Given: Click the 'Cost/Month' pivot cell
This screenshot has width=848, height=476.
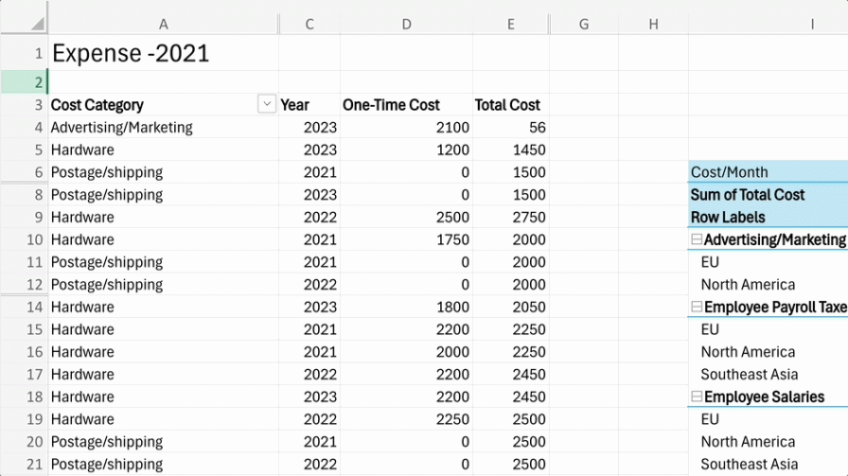Looking at the screenshot, I should (768, 172).
